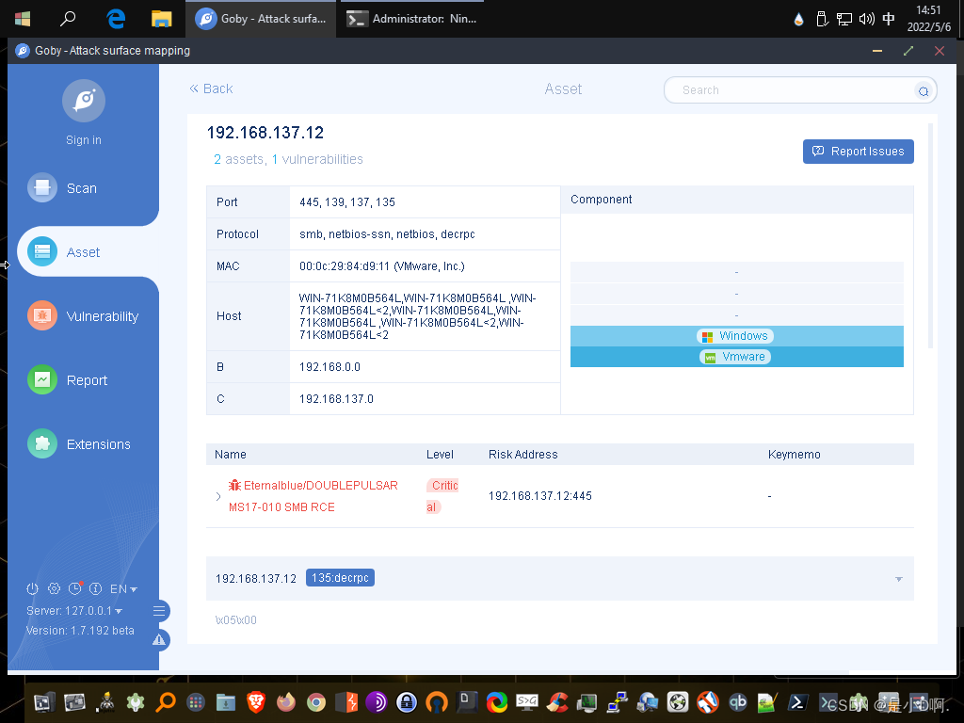
Task: Open Windows search magnifier in taskbar
Action: (68, 19)
